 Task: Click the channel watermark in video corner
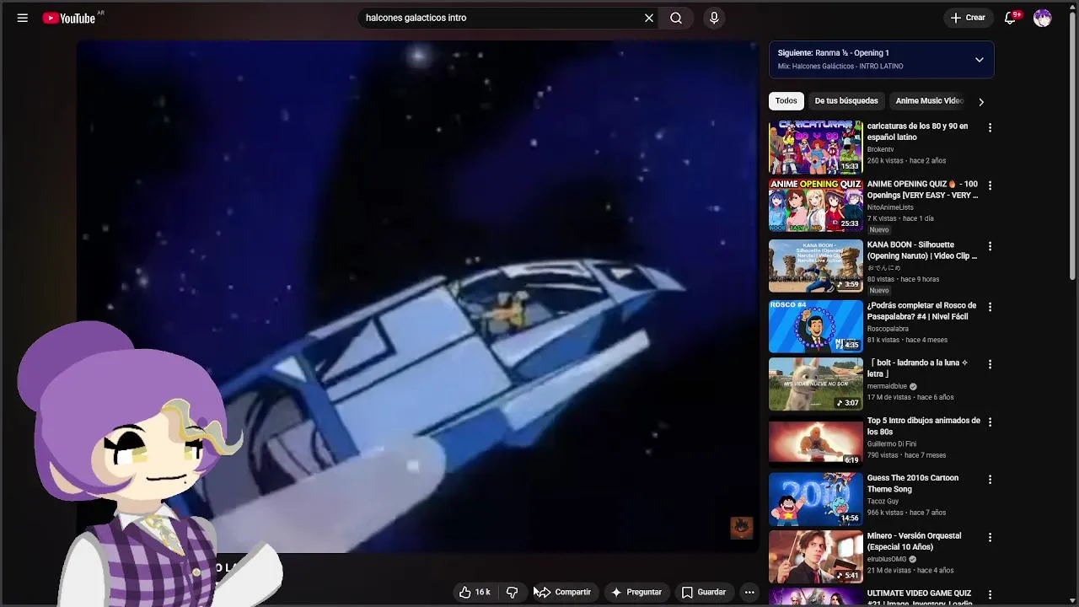point(741,528)
